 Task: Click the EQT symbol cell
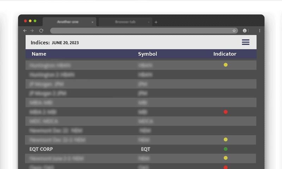click(x=146, y=149)
